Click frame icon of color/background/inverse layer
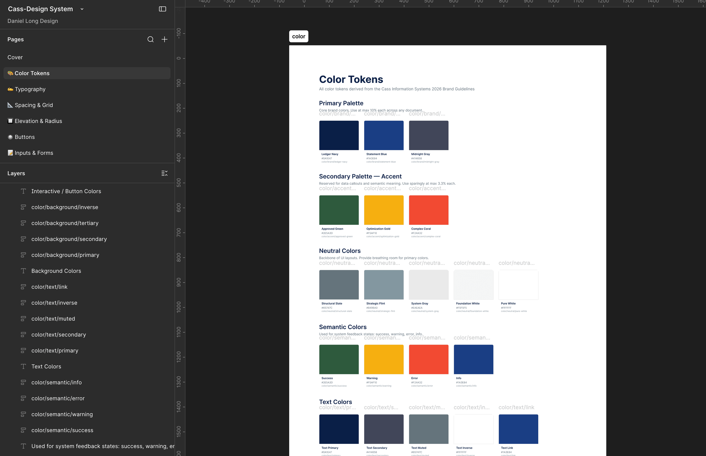 click(x=23, y=207)
